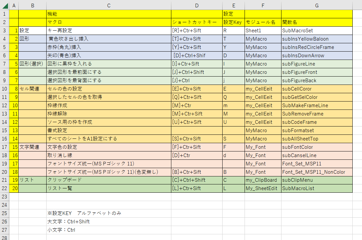Screen dimensions: 362x240
Task: Click the 文字色の設定 cell
Action: point(109,147)
